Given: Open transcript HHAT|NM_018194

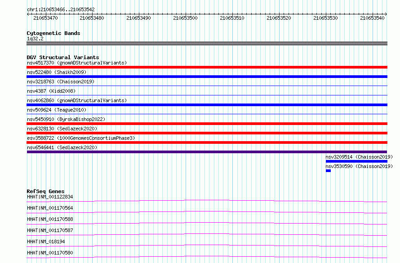Looking at the screenshot, I should [x=46, y=241].
